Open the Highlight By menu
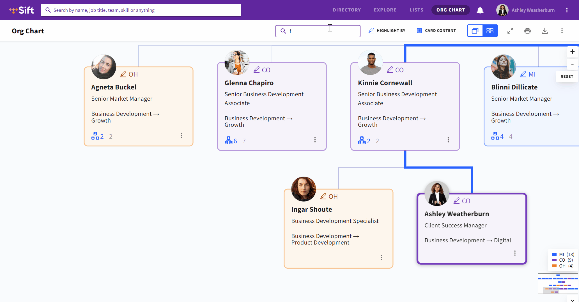 387,31
